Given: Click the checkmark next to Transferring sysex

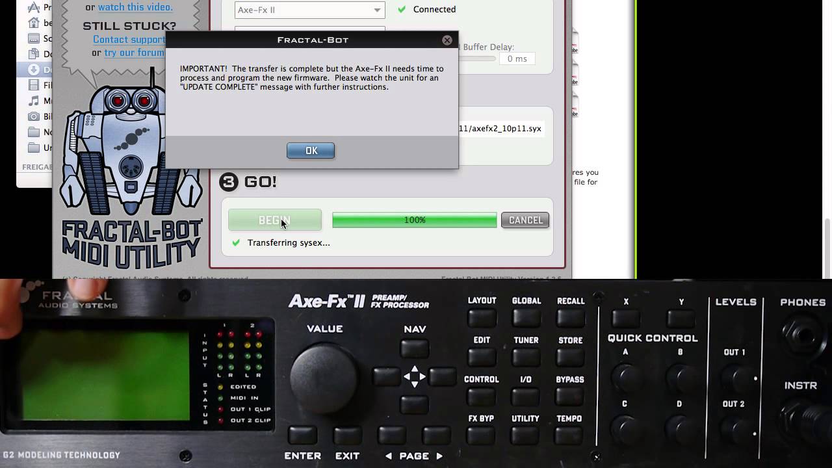Looking at the screenshot, I should tap(236, 242).
